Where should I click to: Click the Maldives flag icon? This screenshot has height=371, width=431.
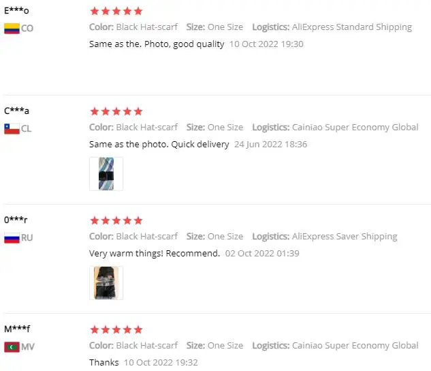pyautogui.click(x=12, y=347)
